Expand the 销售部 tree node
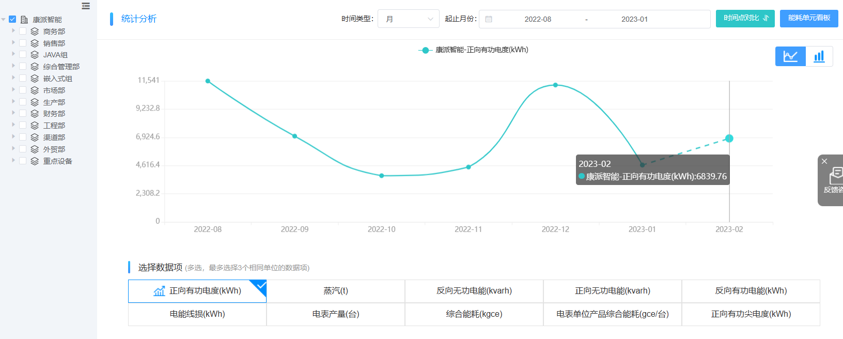 pyautogui.click(x=13, y=42)
